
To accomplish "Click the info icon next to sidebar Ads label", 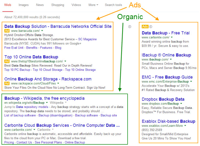I will tap(151, 27).
